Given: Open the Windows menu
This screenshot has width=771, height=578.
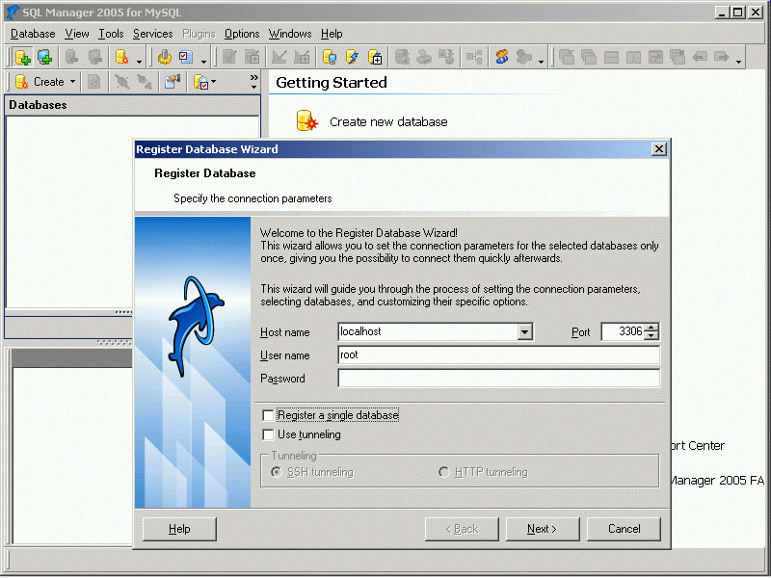Looking at the screenshot, I should click(x=290, y=34).
